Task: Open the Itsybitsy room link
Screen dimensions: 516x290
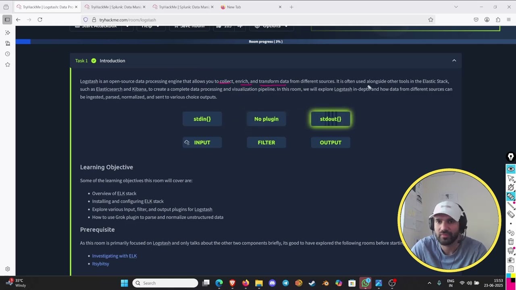Action: click(100, 263)
